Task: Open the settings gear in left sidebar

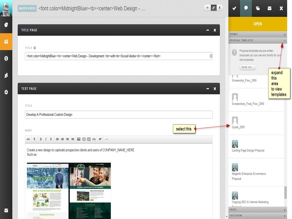Action: click(x=6, y=92)
